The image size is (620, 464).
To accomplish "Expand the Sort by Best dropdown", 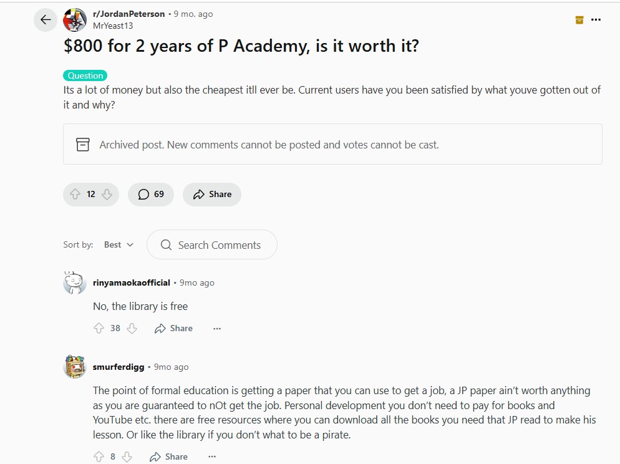I will click(119, 244).
